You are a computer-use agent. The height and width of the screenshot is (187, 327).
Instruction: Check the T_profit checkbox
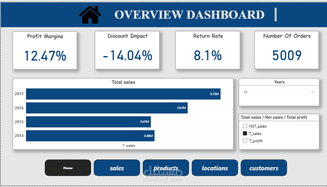[245, 141]
